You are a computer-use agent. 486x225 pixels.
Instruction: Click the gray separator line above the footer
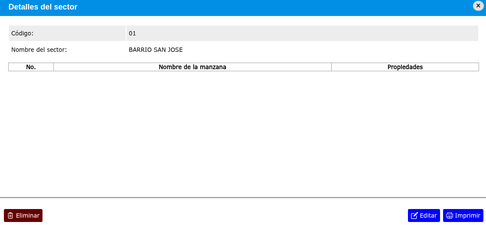[243, 197]
